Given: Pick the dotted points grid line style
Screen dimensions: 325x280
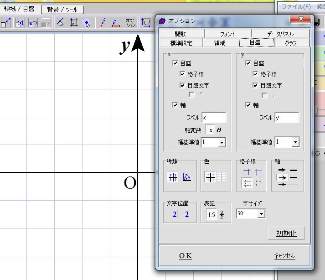Looking at the screenshot, I should point(259,183).
